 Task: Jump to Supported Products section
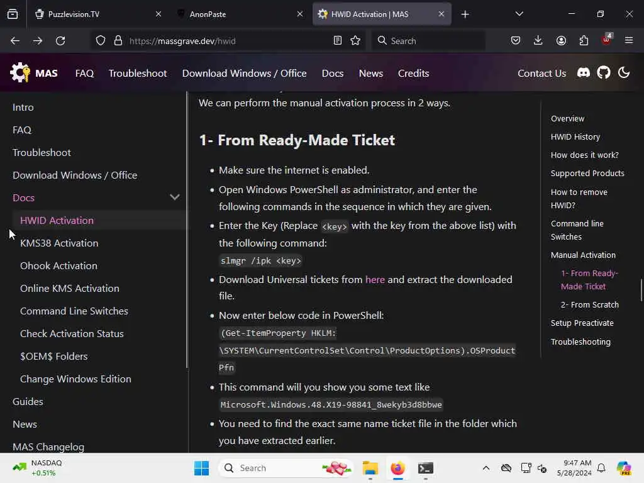click(x=587, y=174)
